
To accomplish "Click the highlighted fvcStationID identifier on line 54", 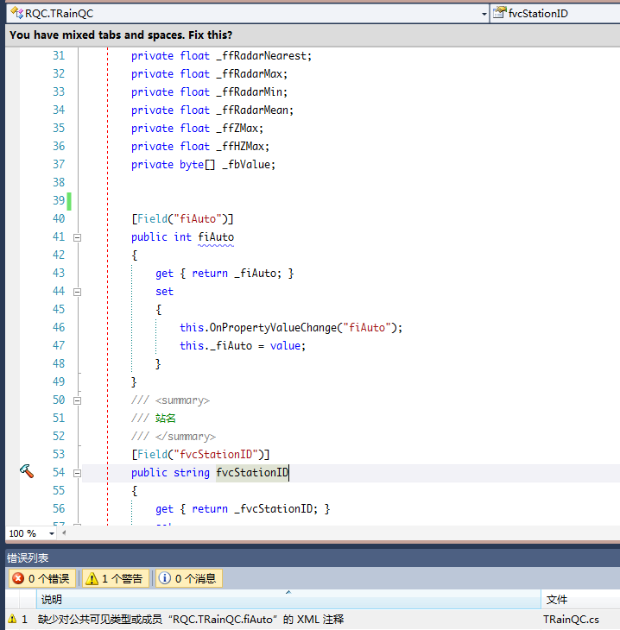I will [252, 473].
